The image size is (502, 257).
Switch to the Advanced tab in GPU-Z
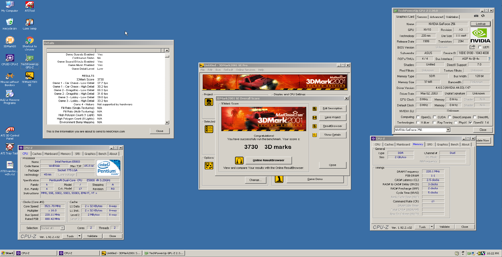click(x=436, y=17)
